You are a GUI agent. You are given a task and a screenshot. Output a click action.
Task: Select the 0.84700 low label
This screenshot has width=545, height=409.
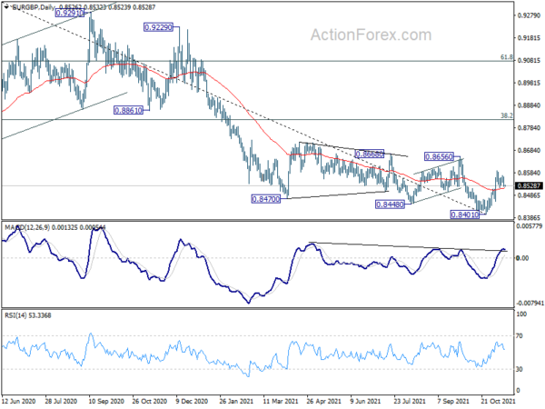[266, 199]
